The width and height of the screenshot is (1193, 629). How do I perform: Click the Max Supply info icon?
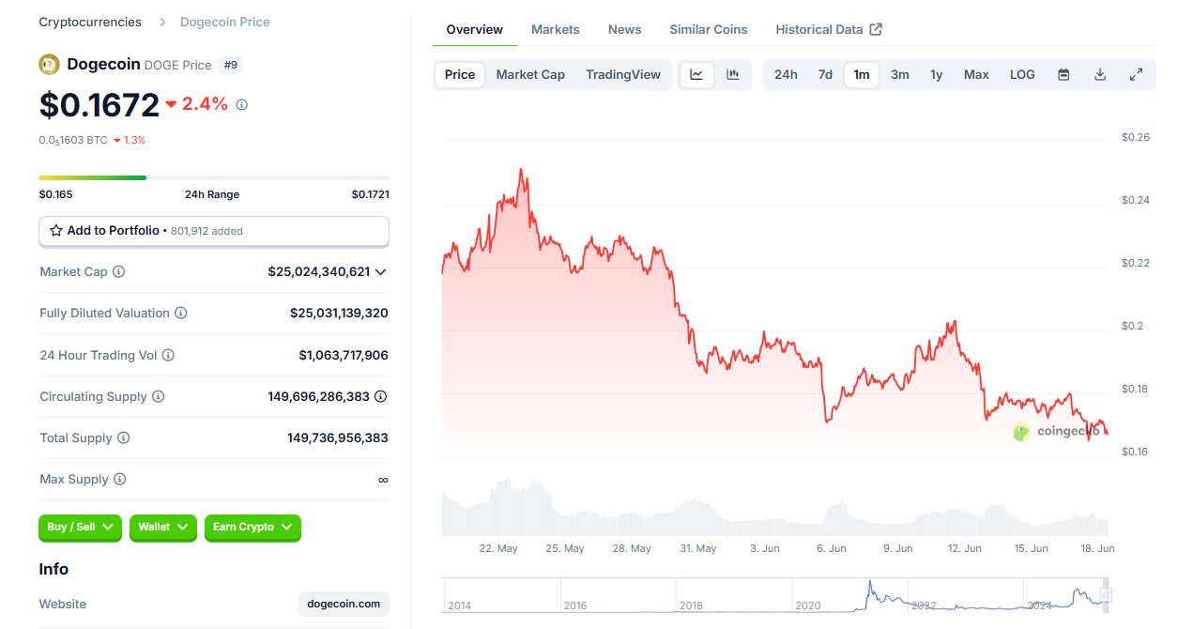click(119, 479)
